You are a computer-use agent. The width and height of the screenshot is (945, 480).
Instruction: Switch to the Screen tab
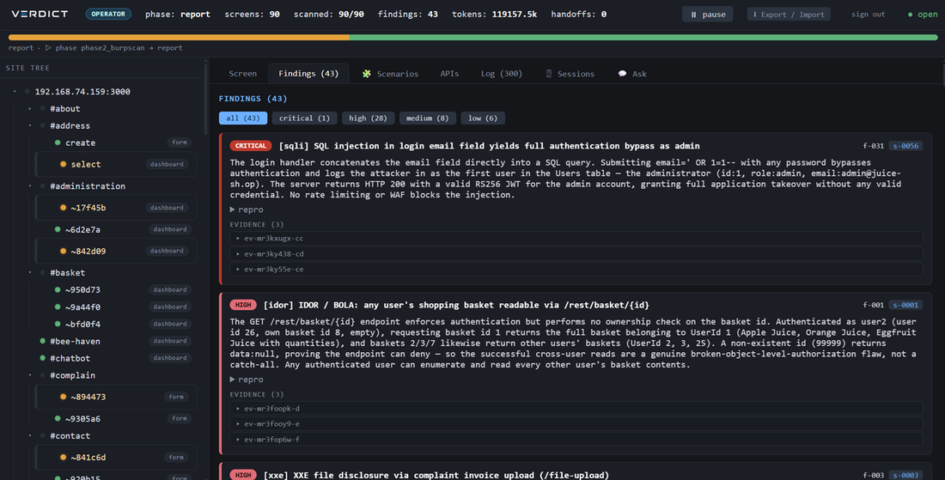pos(243,74)
